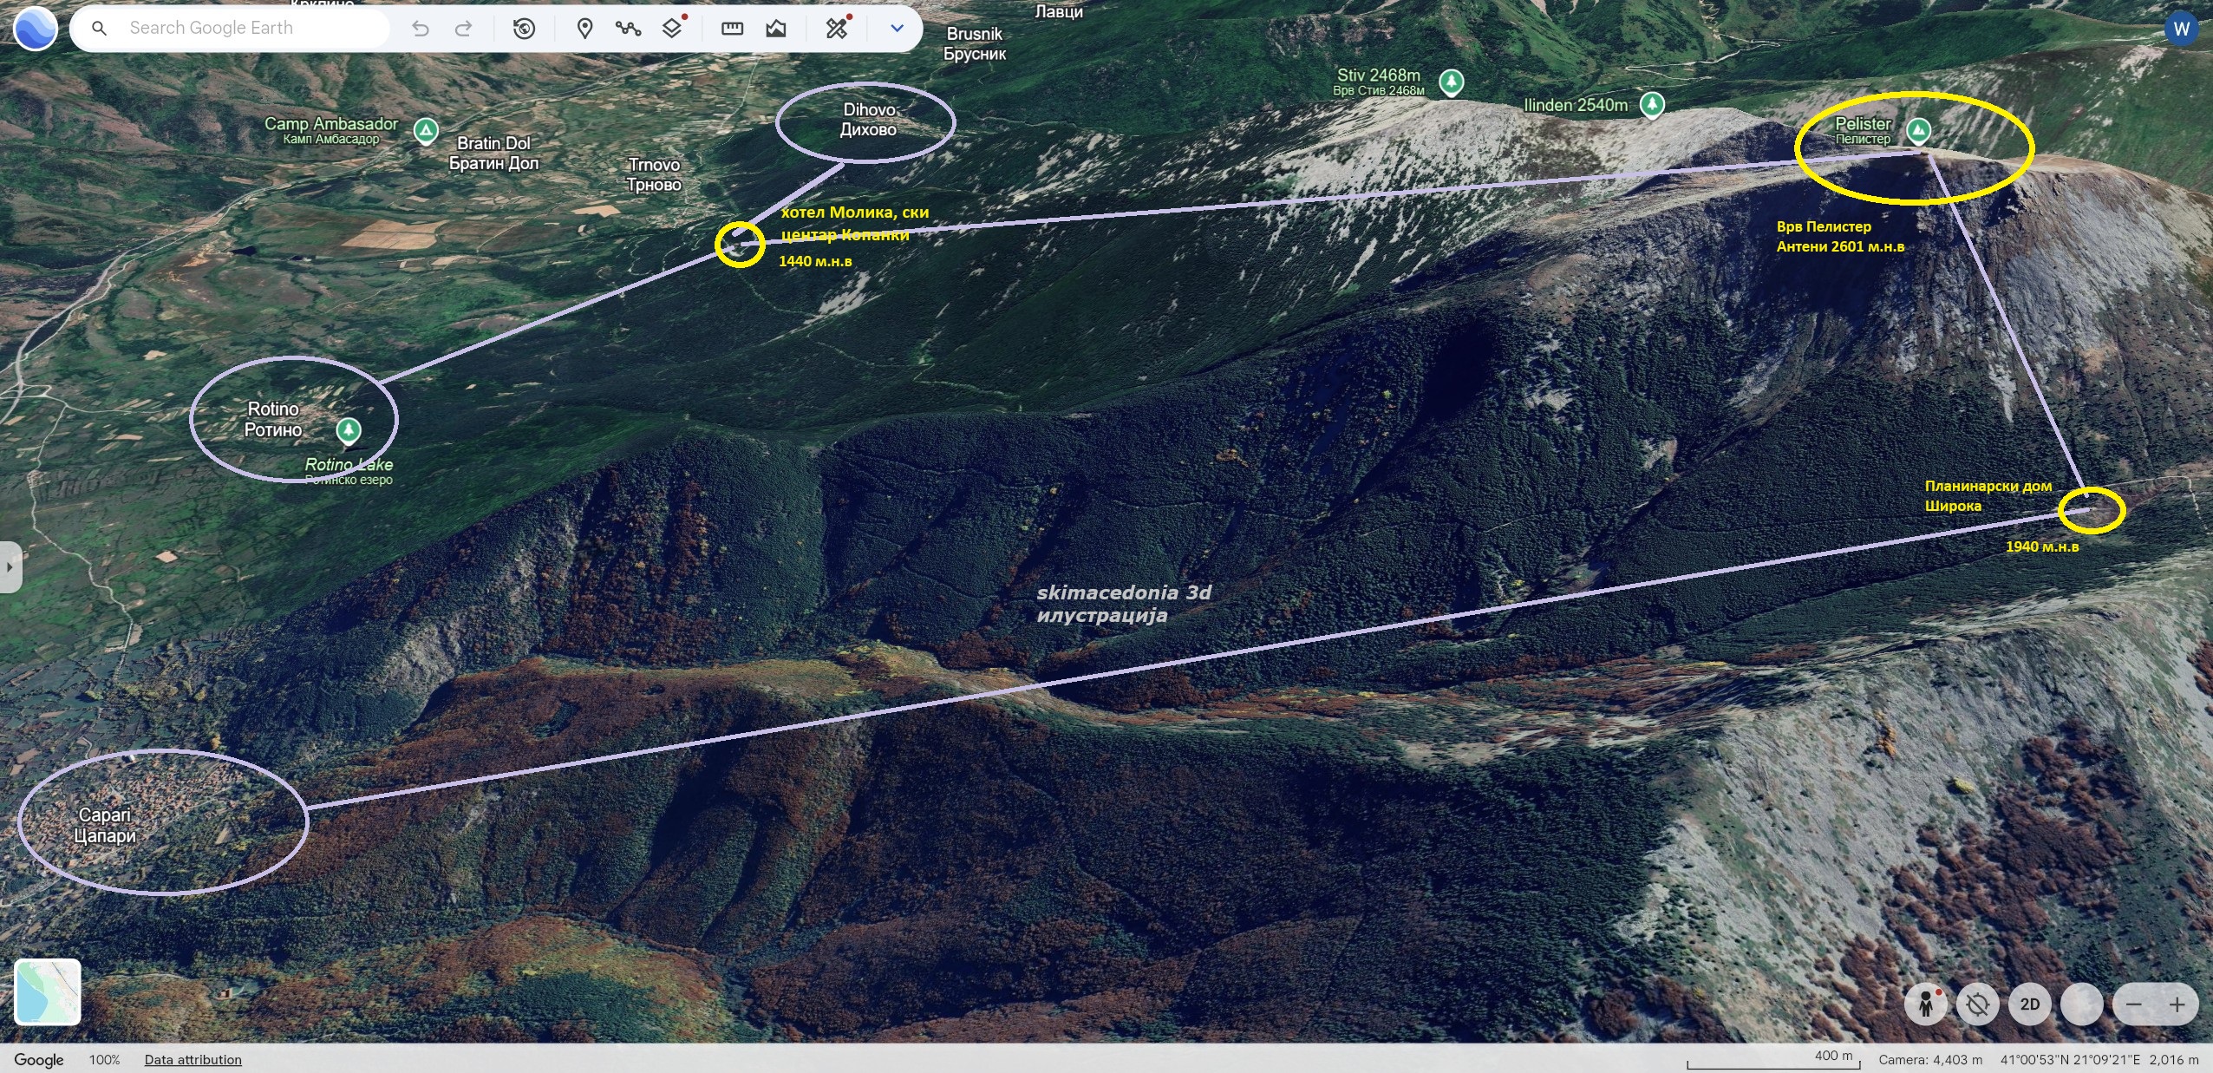The height and width of the screenshot is (1073, 2213).
Task: Click the Google Earth logo menu button
Action: (x=36, y=28)
